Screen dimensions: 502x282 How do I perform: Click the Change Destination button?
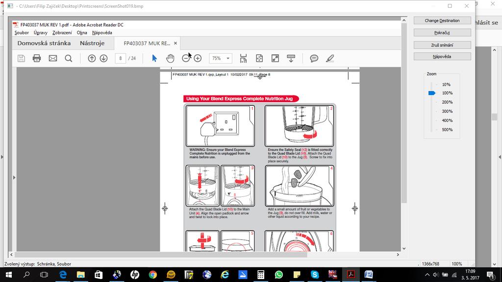[x=442, y=21]
